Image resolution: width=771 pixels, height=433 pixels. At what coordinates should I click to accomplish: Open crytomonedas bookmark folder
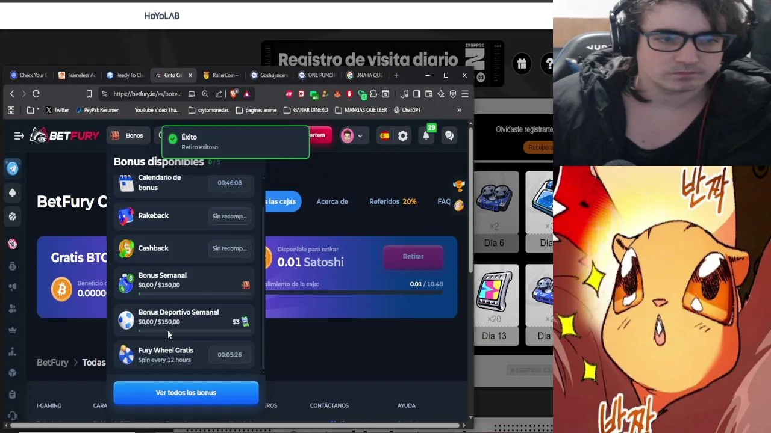(209, 110)
